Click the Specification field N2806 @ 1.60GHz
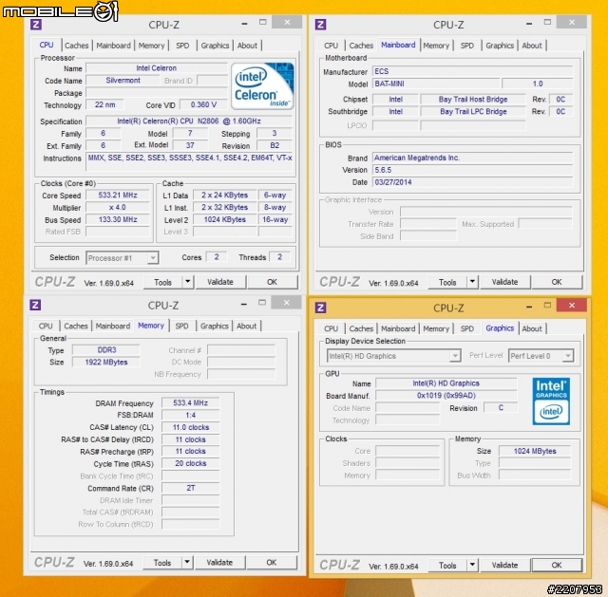 [189, 121]
